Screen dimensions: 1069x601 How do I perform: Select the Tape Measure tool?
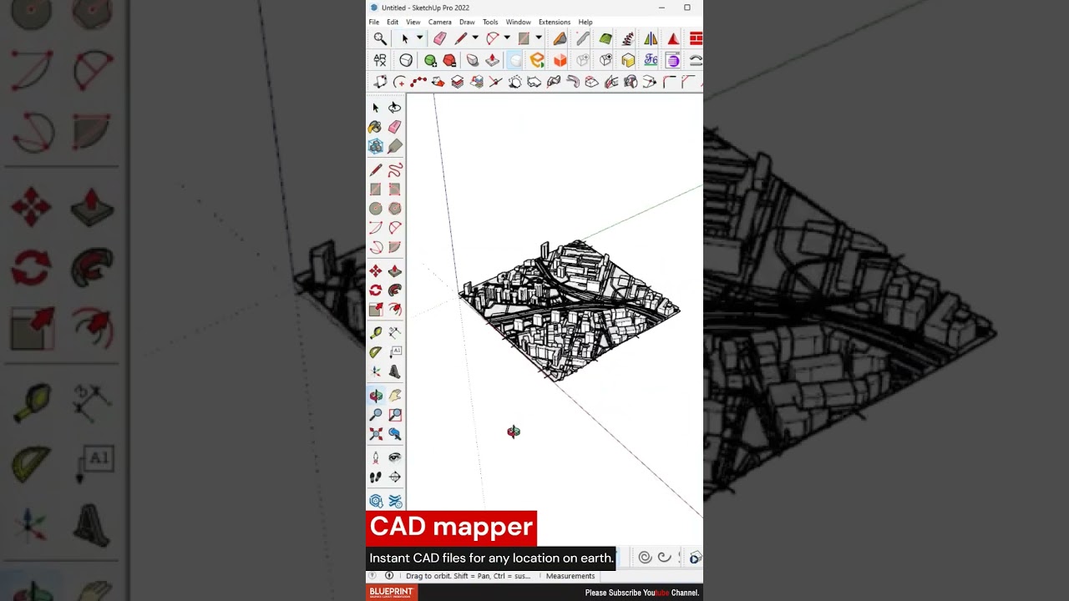tap(375, 333)
